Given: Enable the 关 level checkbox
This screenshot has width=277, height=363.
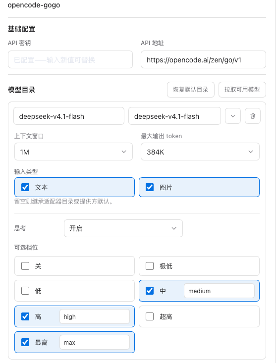Looking at the screenshot, I should [25, 266].
